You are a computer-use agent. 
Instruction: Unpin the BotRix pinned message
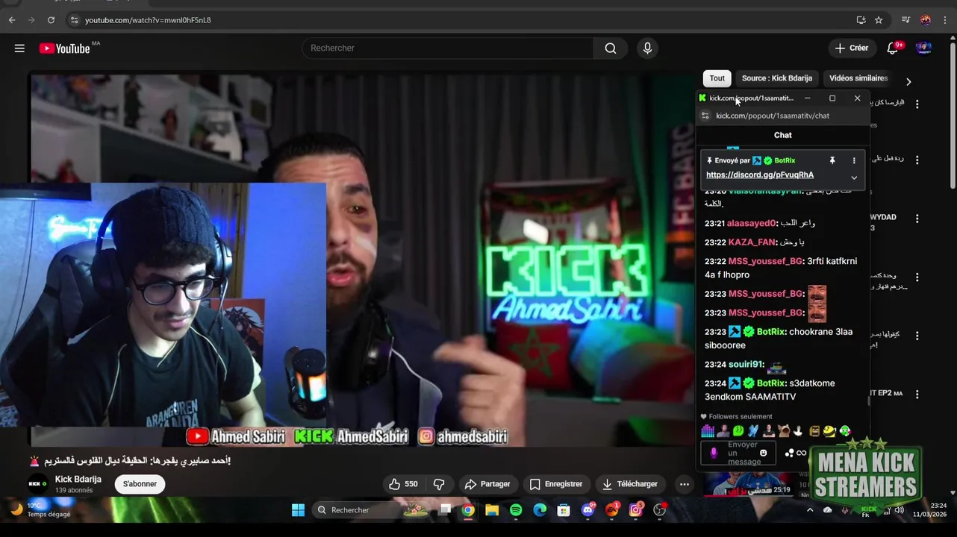[x=832, y=160]
